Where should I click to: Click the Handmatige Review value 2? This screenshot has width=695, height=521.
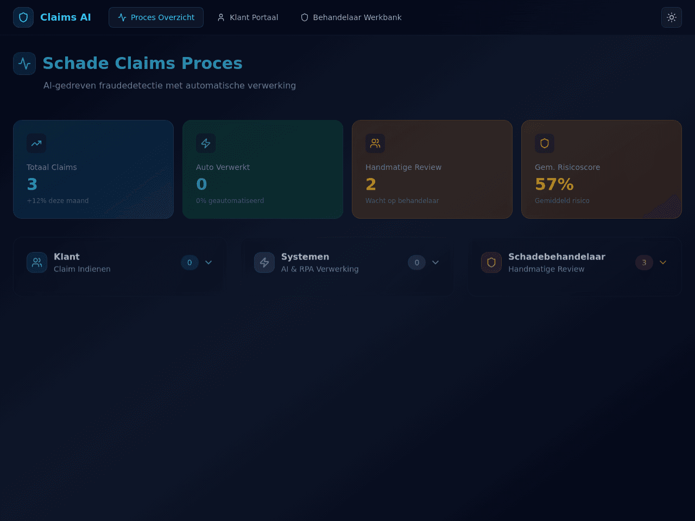(x=371, y=185)
